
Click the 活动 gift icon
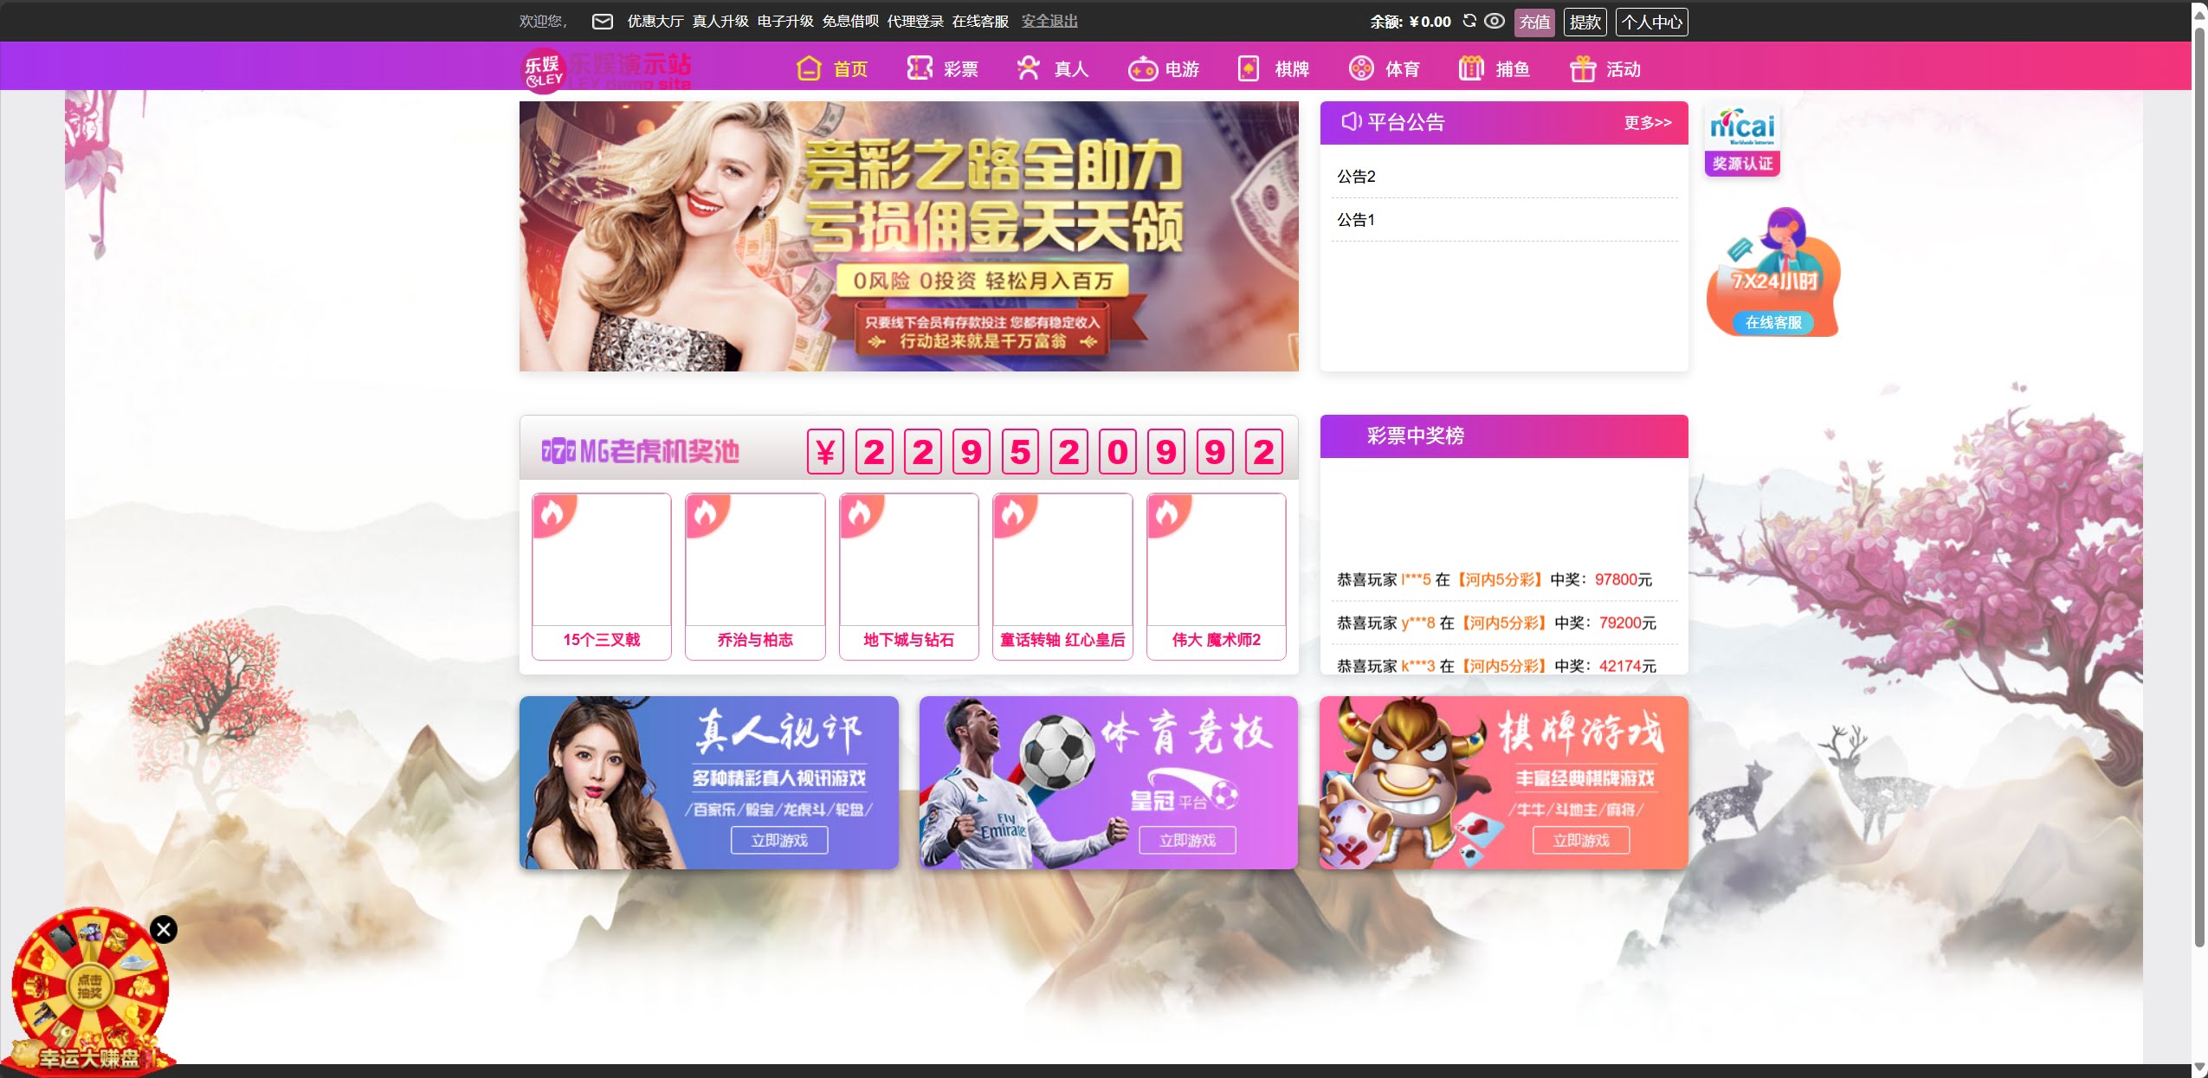click(x=1583, y=68)
